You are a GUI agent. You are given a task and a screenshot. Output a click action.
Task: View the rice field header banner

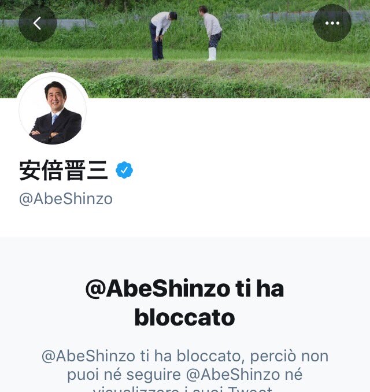(x=185, y=49)
